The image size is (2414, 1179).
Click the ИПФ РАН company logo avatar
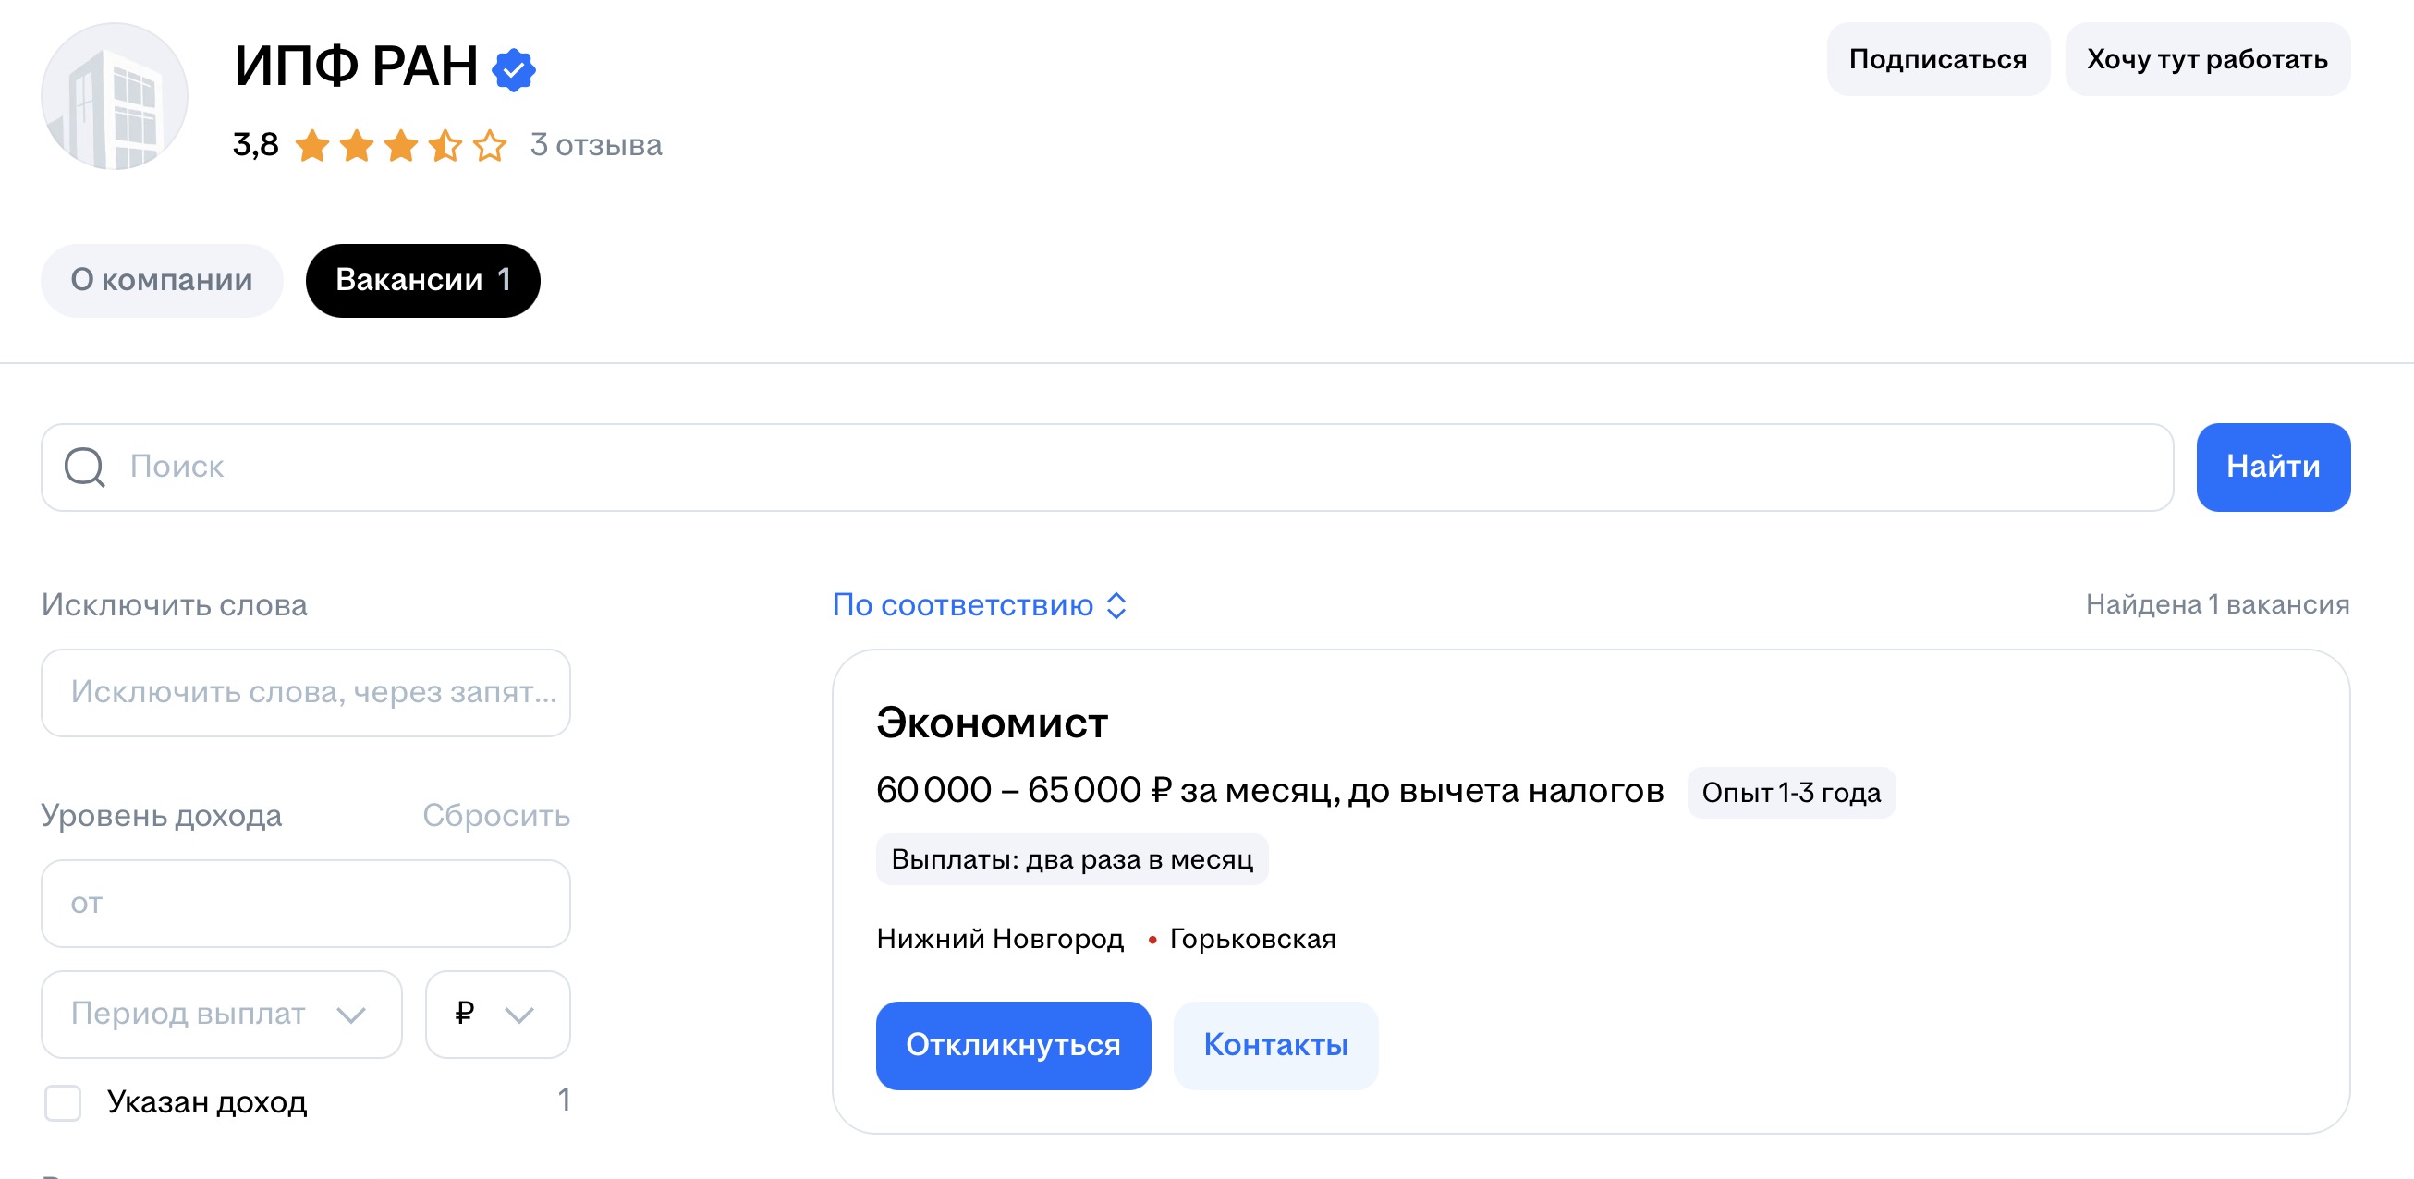click(x=115, y=96)
